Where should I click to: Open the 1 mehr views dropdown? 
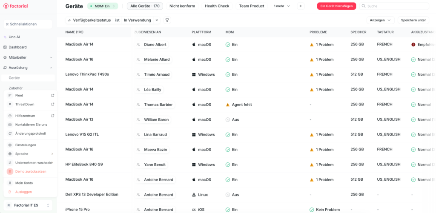[282, 6]
